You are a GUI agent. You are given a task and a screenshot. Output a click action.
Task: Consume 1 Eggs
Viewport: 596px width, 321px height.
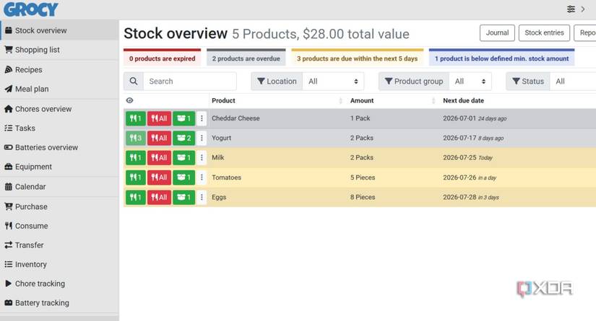tap(136, 197)
